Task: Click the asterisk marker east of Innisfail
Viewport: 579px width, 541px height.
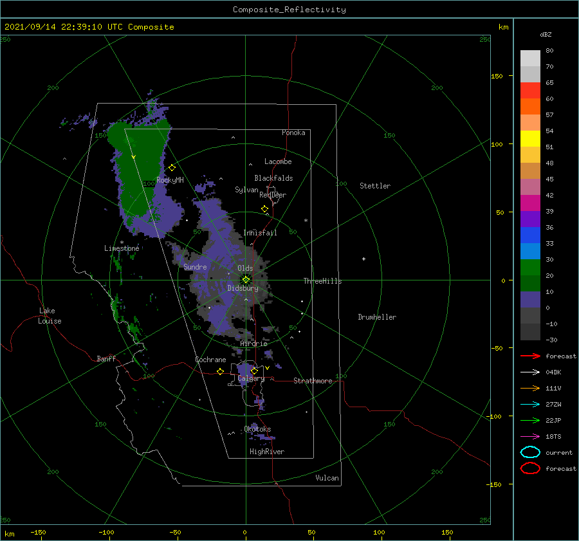Action: pos(306,221)
